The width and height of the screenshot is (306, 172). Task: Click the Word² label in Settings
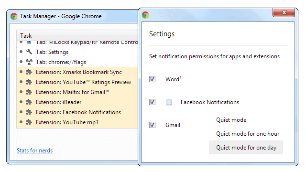(x=173, y=79)
